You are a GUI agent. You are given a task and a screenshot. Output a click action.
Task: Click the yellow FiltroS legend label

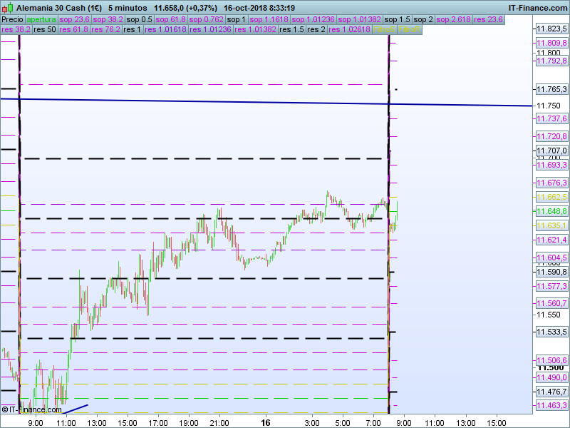tap(384, 29)
